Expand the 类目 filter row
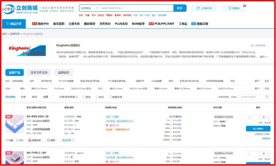The image size is (276, 166). 258,81
